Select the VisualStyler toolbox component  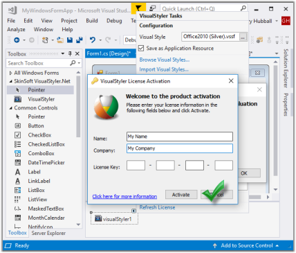[x=41, y=99]
